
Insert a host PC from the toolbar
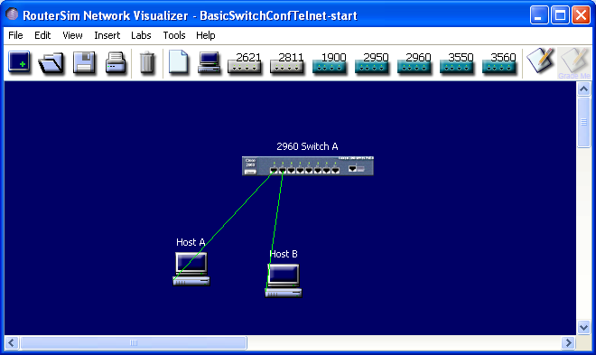tap(210, 62)
